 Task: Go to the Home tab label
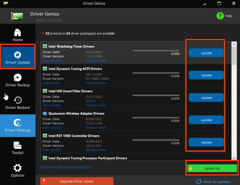pos(18,40)
